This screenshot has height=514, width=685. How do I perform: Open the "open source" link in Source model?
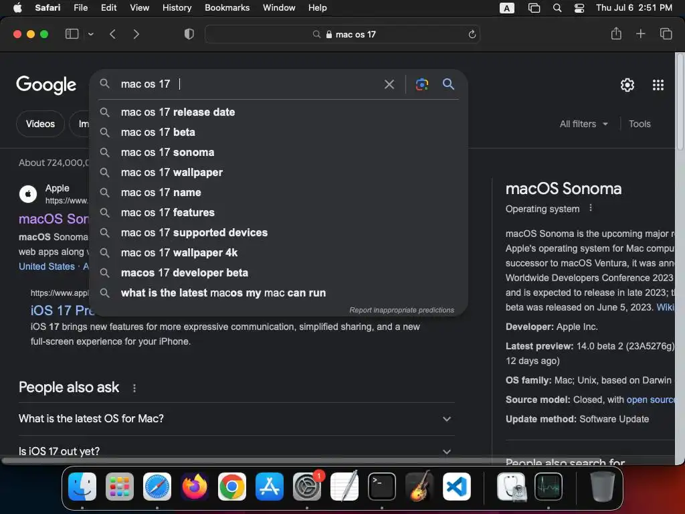[x=650, y=400]
